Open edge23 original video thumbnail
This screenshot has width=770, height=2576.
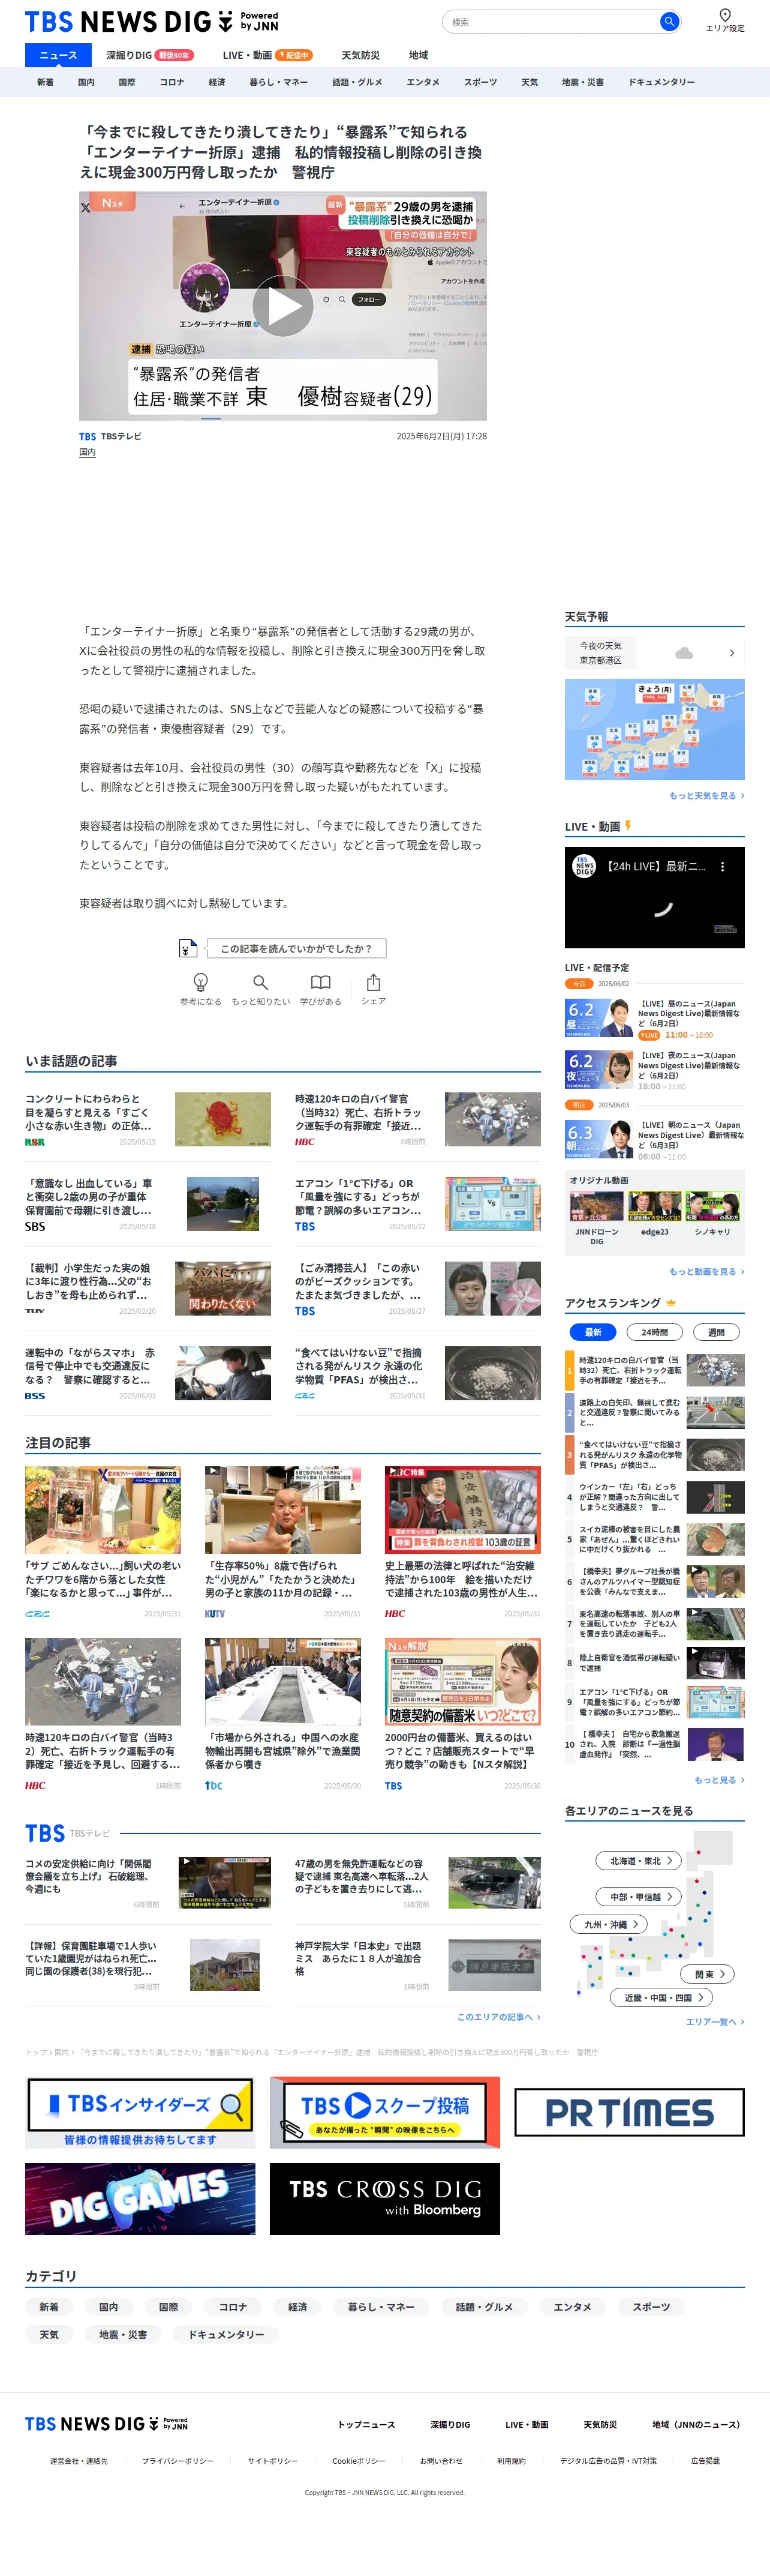[x=654, y=1206]
